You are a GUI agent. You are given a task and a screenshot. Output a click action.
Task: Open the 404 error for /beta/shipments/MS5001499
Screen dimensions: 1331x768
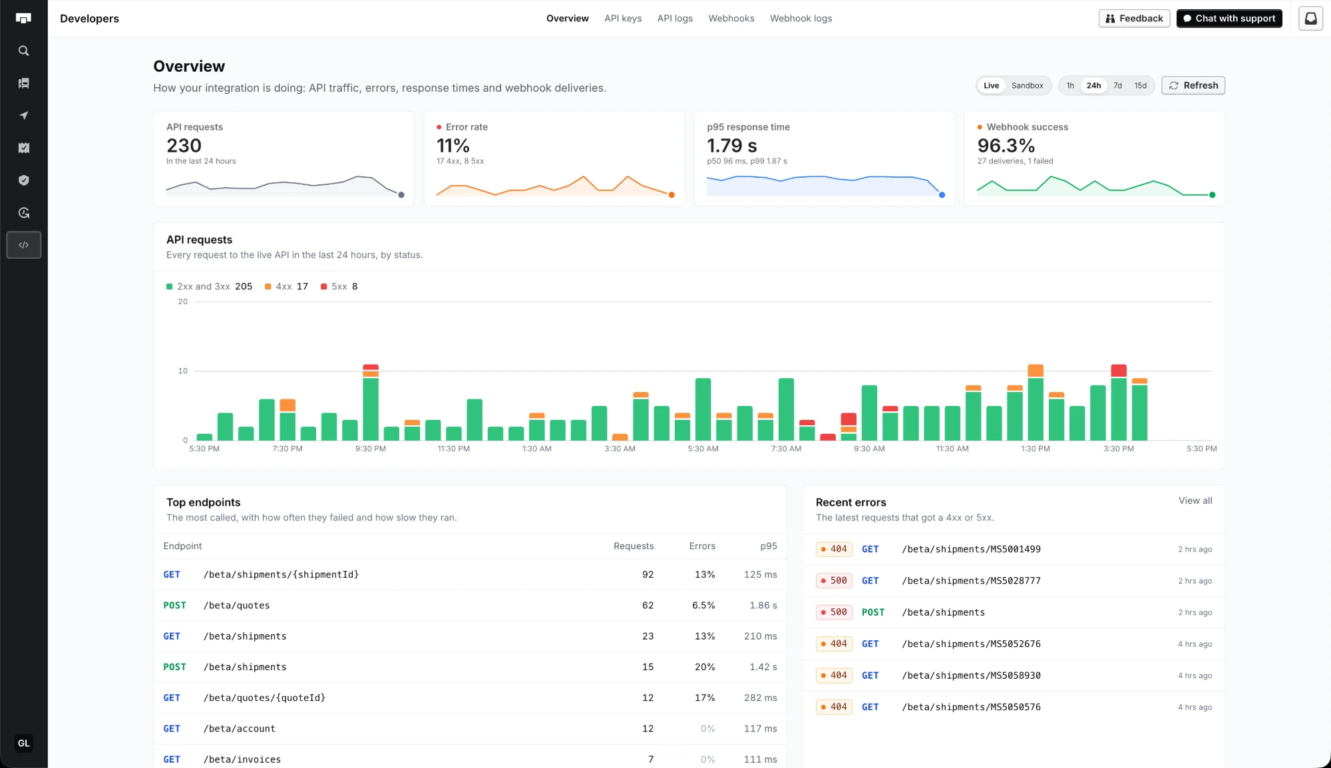pyautogui.click(x=1014, y=549)
